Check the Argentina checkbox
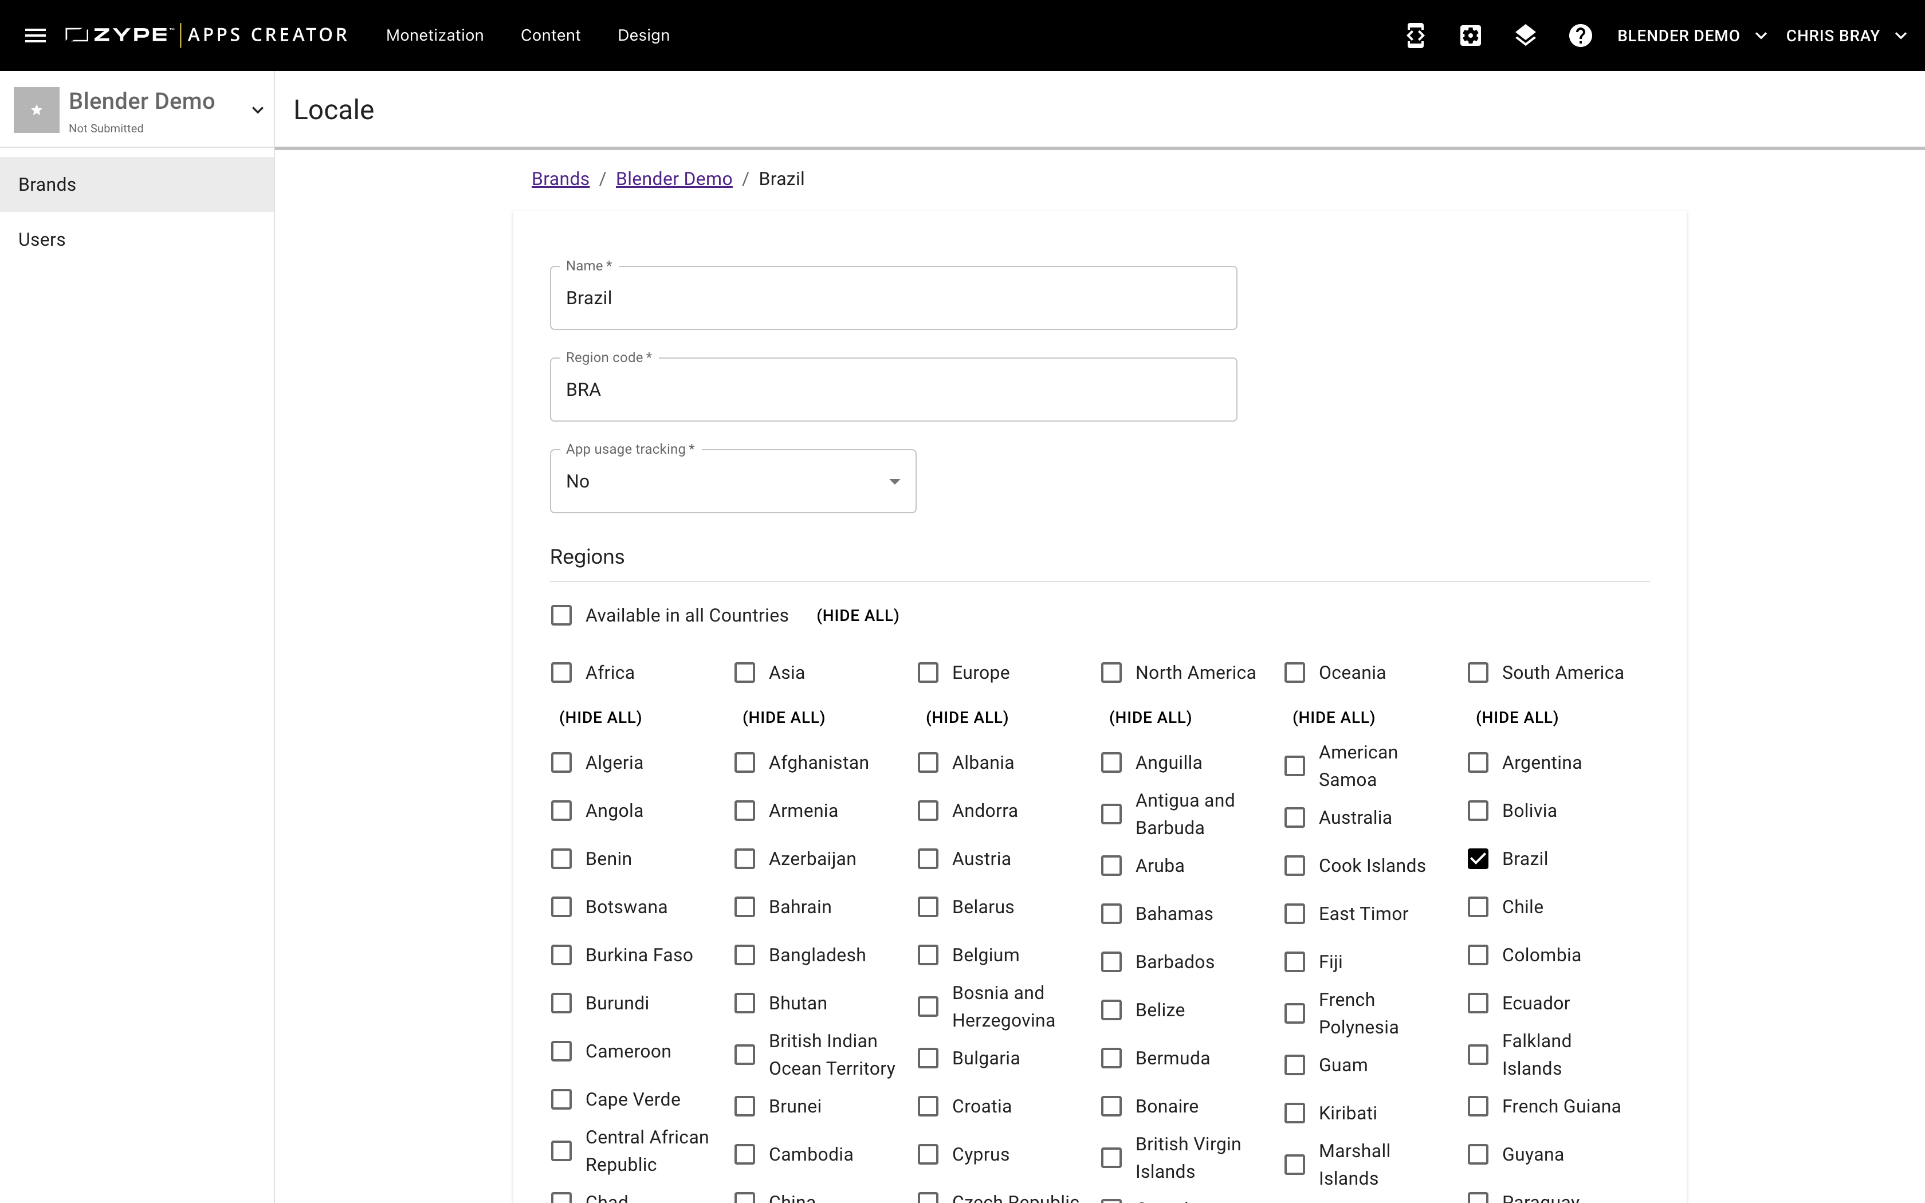 click(1478, 762)
